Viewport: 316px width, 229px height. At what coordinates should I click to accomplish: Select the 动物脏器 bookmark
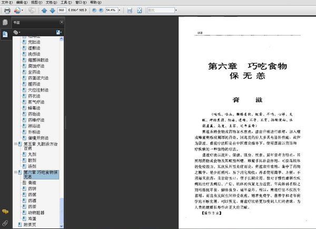click(x=36, y=213)
